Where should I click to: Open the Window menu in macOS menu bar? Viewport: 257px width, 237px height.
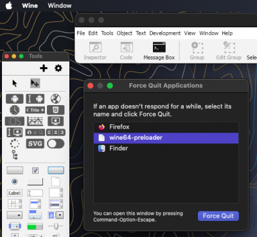tap(60, 6)
